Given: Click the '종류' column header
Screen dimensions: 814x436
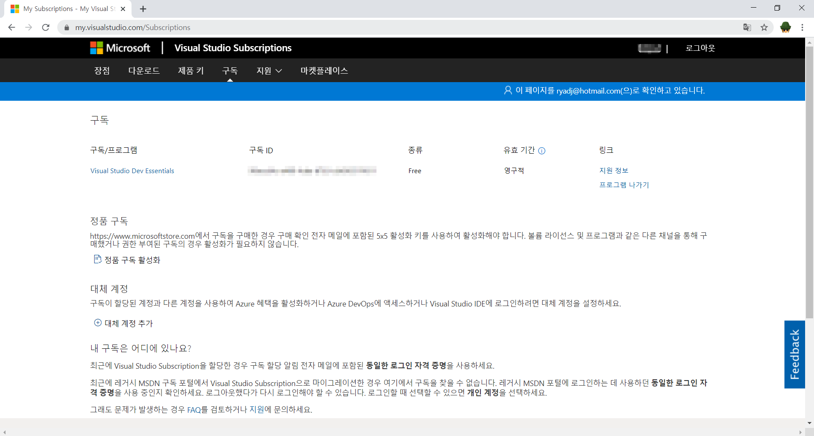Looking at the screenshot, I should [415, 150].
